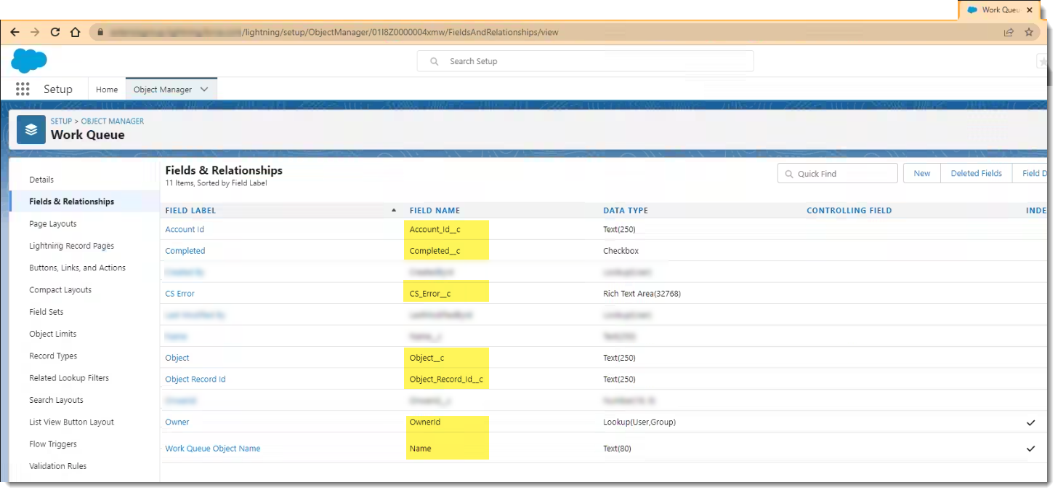Open Page Layouts in sidebar
The image size is (1058, 493).
pos(53,224)
